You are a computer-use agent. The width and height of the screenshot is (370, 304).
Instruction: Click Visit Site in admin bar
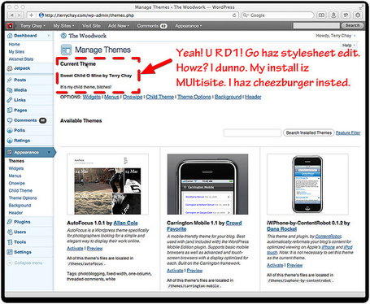91,26
